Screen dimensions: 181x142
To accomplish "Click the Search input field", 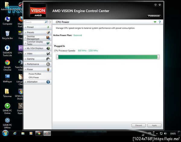I will point(35,22).
